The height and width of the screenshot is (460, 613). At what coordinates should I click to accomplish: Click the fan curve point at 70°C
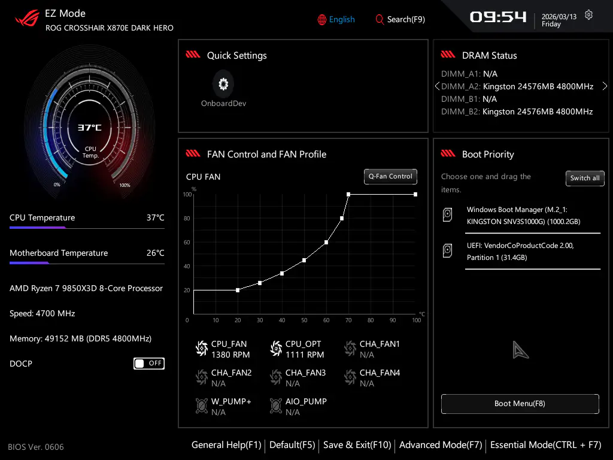(348, 195)
